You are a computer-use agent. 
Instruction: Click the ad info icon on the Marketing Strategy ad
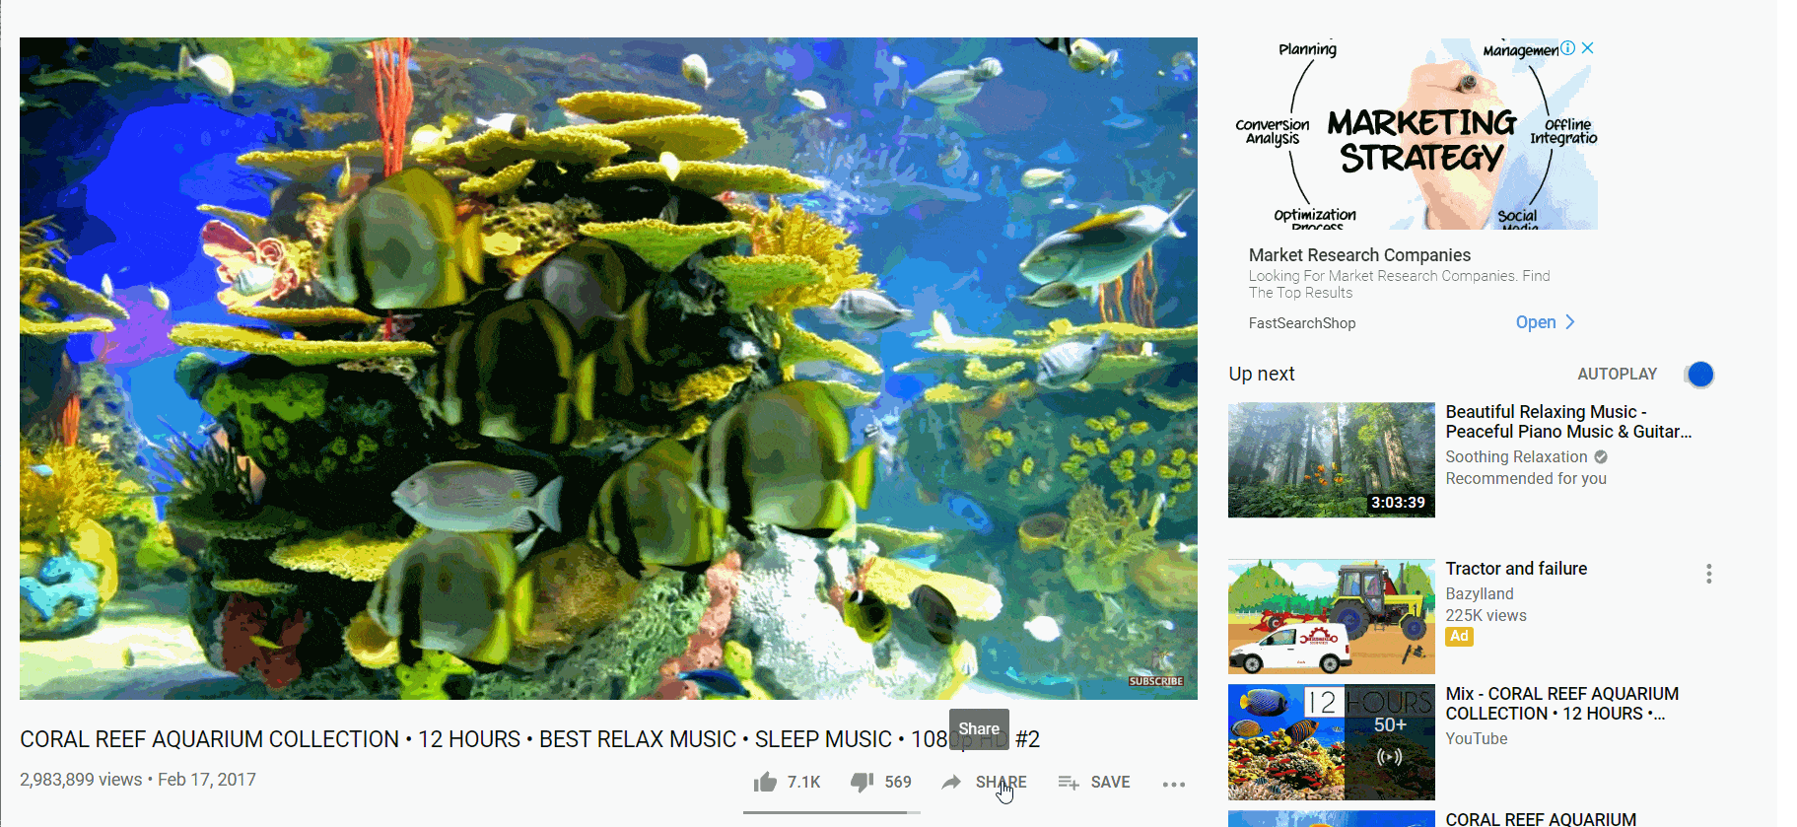(x=1567, y=47)
